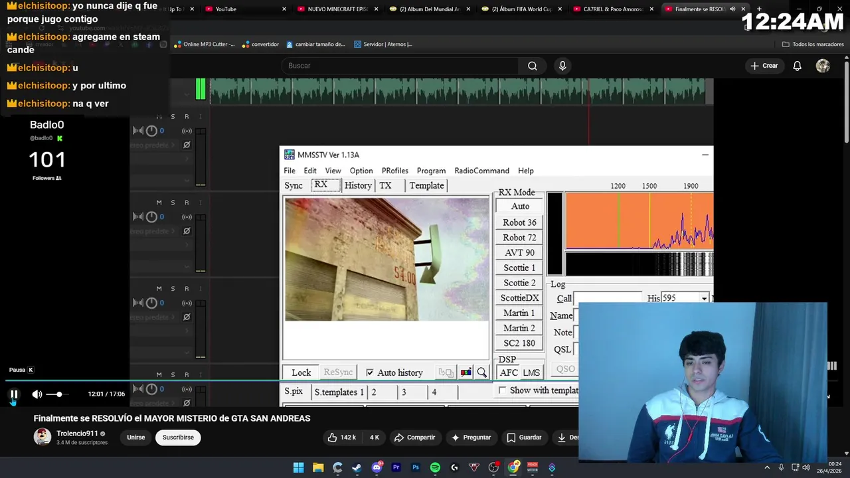The height and width of the screenshot is (478, 850).
Task: Switch to the Sync tab
Action: tap(294, 186)
